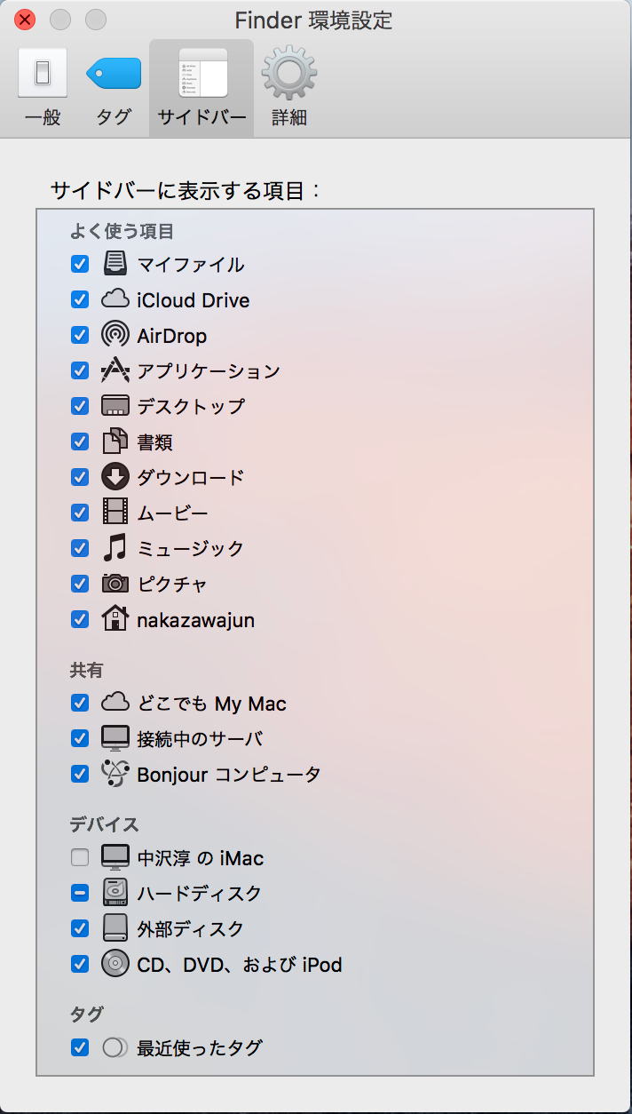Select the サイドバー preferences tab

201,87
